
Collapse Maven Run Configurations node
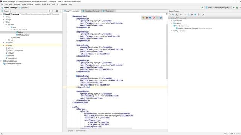pyautogui.click(x=171, y=26)
